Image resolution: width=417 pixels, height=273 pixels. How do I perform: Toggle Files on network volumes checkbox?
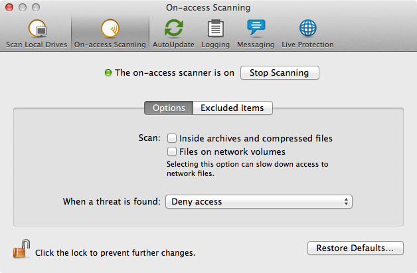click(172, 151)
